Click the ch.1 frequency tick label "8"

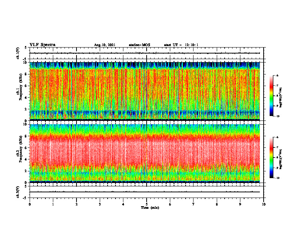[x=26, y=74]
